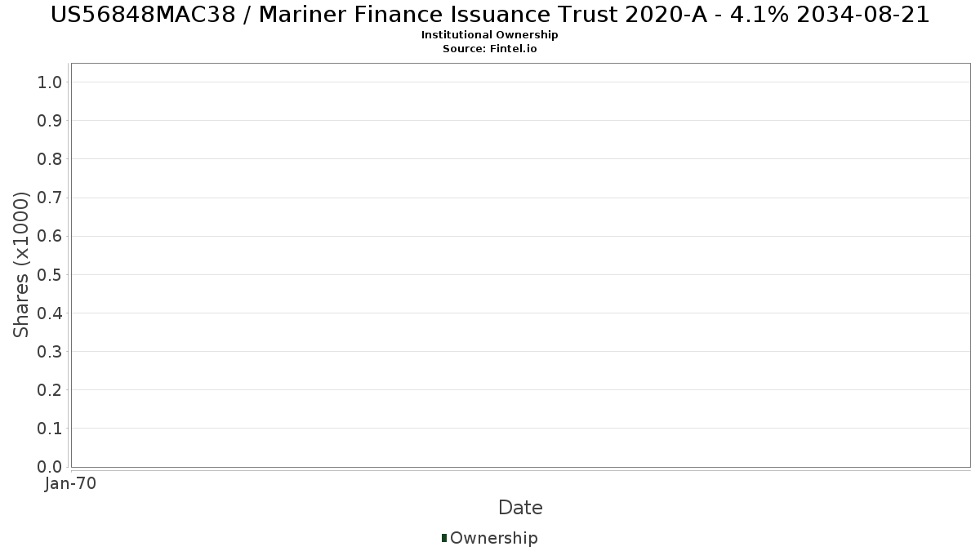Click the center of the empty plot area
This screenshot has width=980, height=551.
[520, 265]
